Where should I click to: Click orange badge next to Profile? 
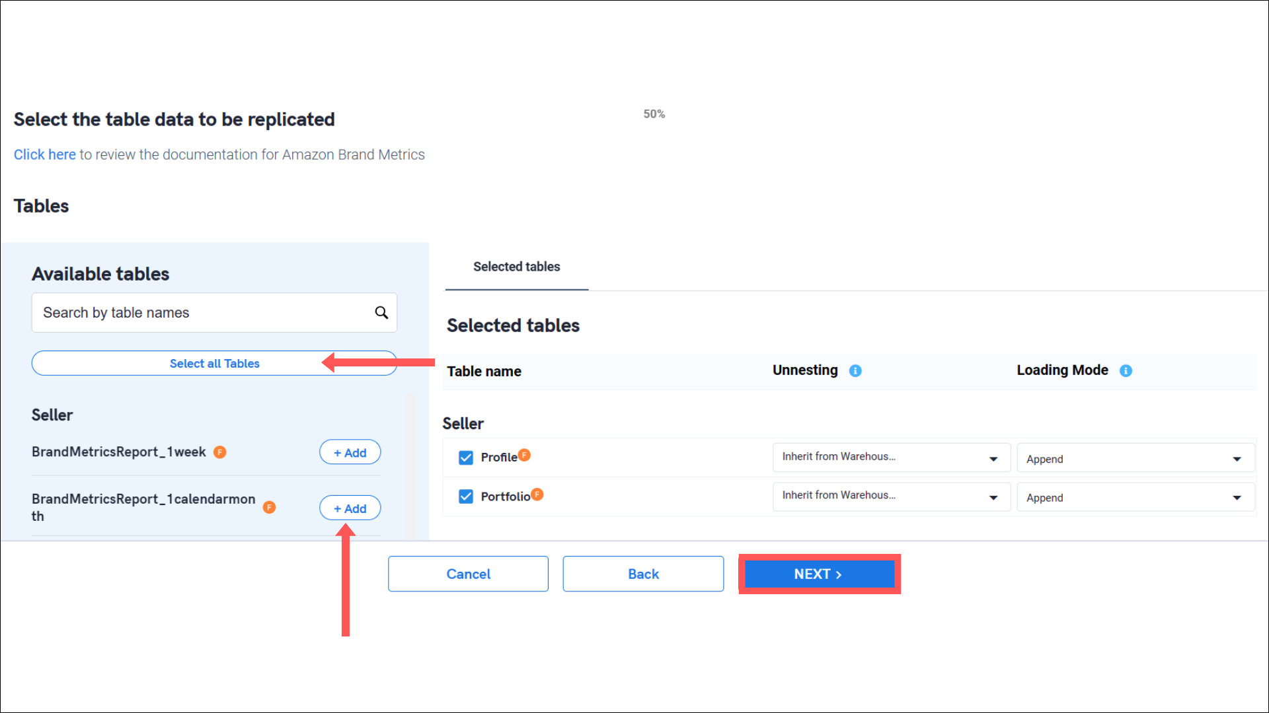(525, 455)
